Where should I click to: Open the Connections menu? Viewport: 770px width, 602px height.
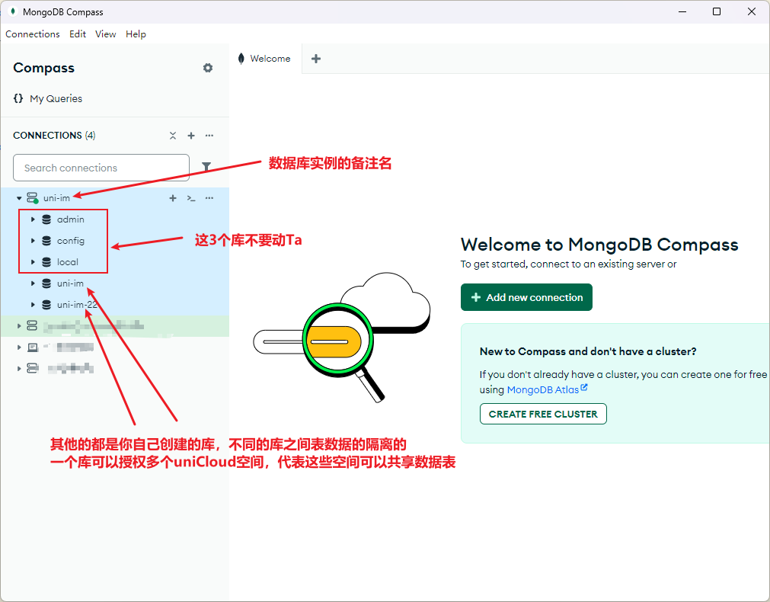tap(33, 34)
